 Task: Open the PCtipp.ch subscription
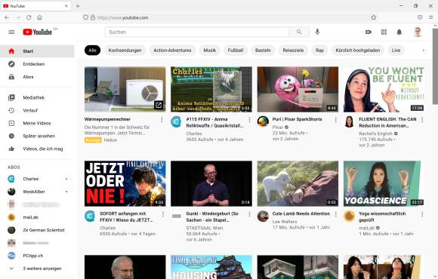(x=37, y=256)
